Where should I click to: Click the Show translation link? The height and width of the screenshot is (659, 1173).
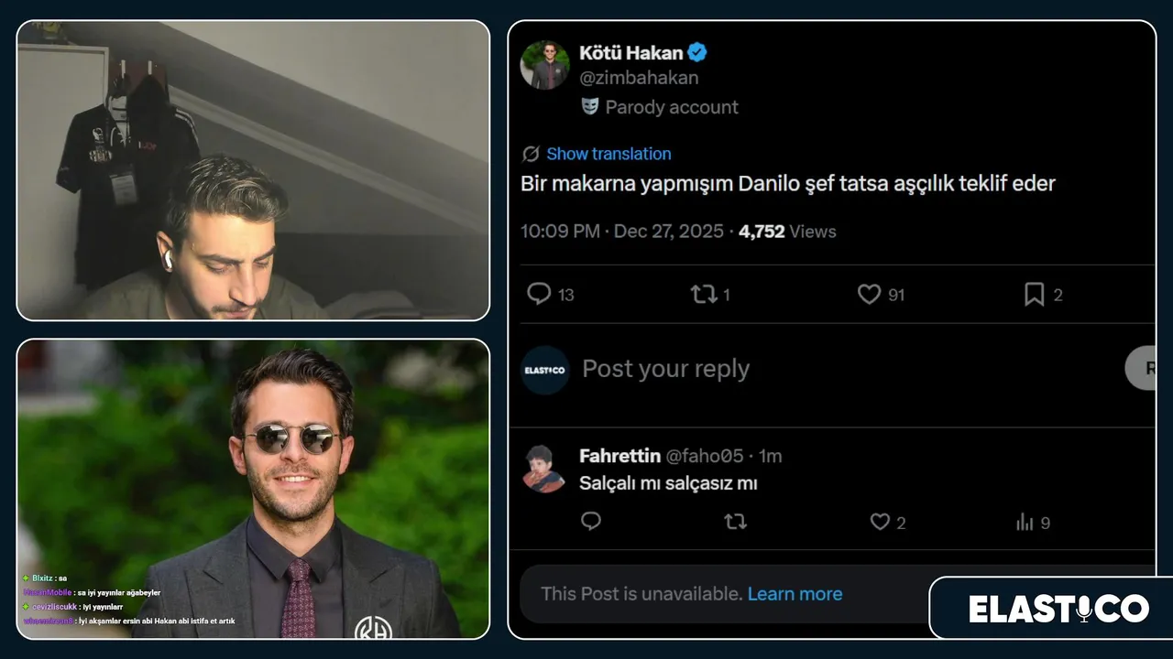[608, 154]
